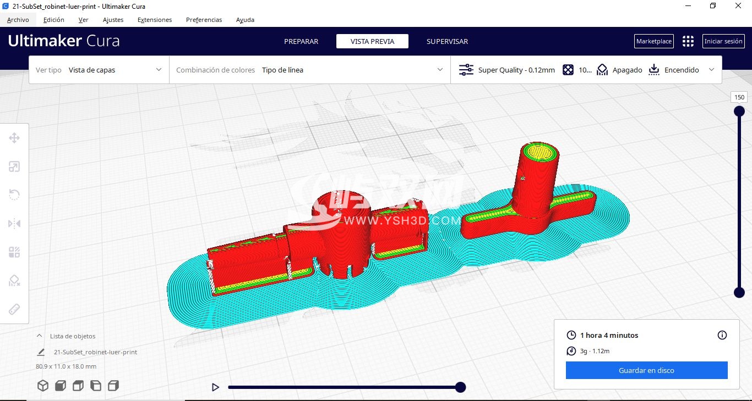Click the clock icon beside print time
The image size is (752, 401).
[571, 335]
